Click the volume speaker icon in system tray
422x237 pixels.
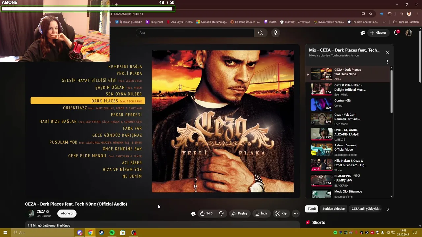point(388,233)
